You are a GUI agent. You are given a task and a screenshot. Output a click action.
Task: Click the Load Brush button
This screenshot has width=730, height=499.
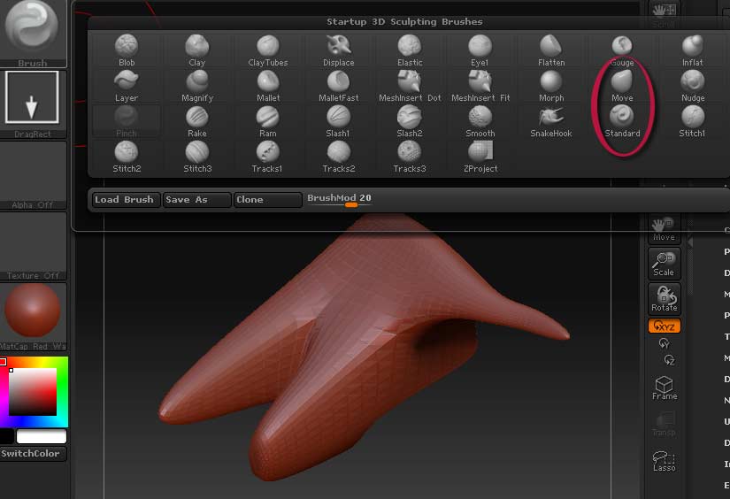click(125, 200)
